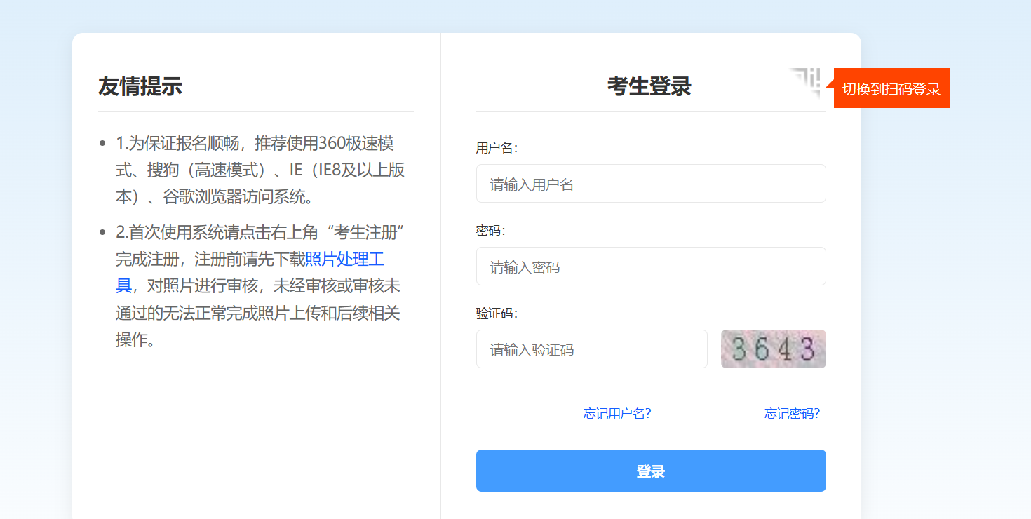Click the QR code login icon
1031x519 pixels.
(804, 83)
